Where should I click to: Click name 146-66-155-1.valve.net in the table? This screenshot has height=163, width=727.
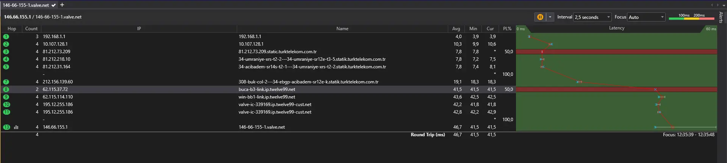point(262,127)
